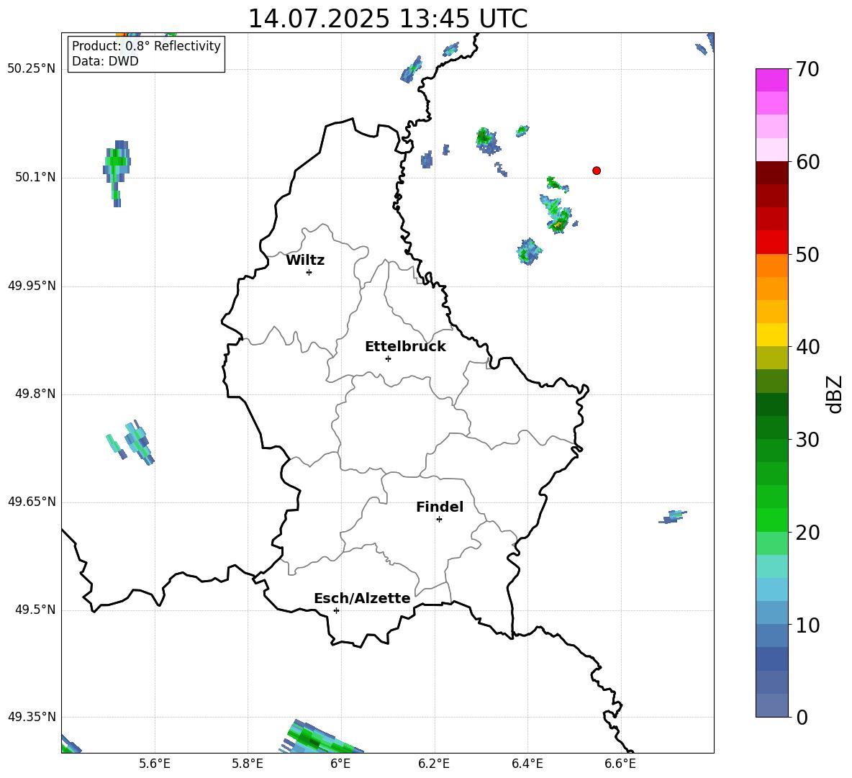852x778 pixels.
Task: Click the 49.8°N latitude label
Action: (35, 394)
